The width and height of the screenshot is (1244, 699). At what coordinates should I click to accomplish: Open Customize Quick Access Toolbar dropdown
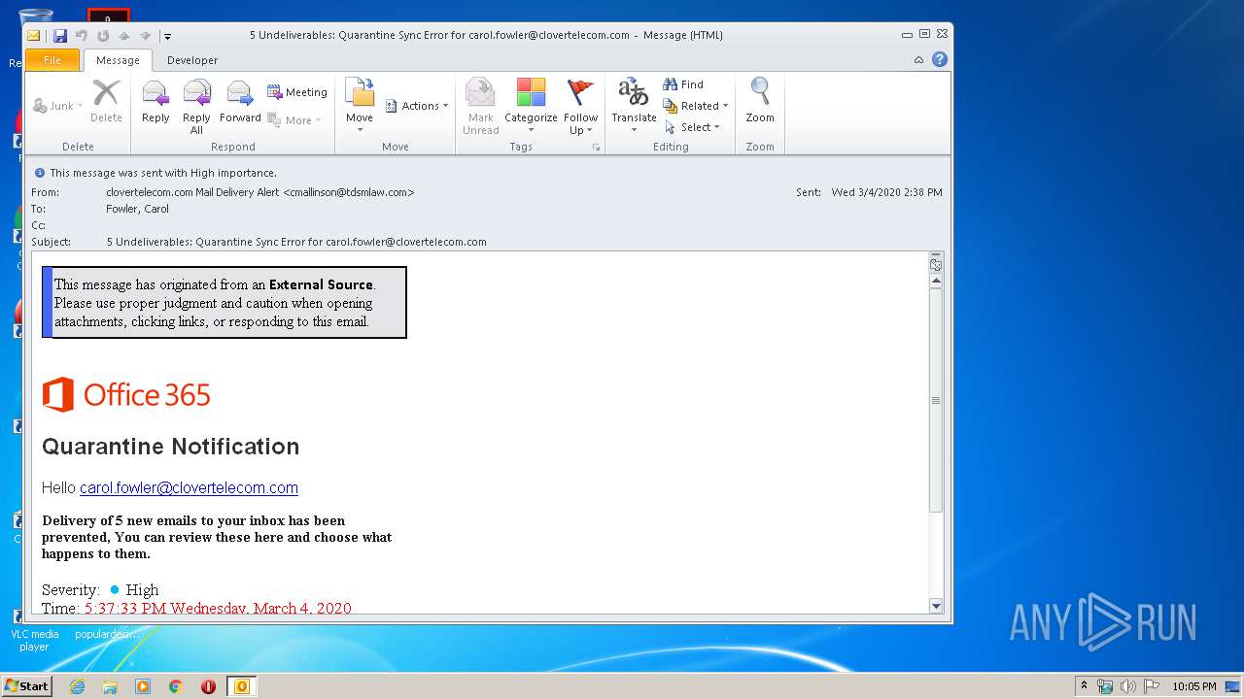(167, 36)
